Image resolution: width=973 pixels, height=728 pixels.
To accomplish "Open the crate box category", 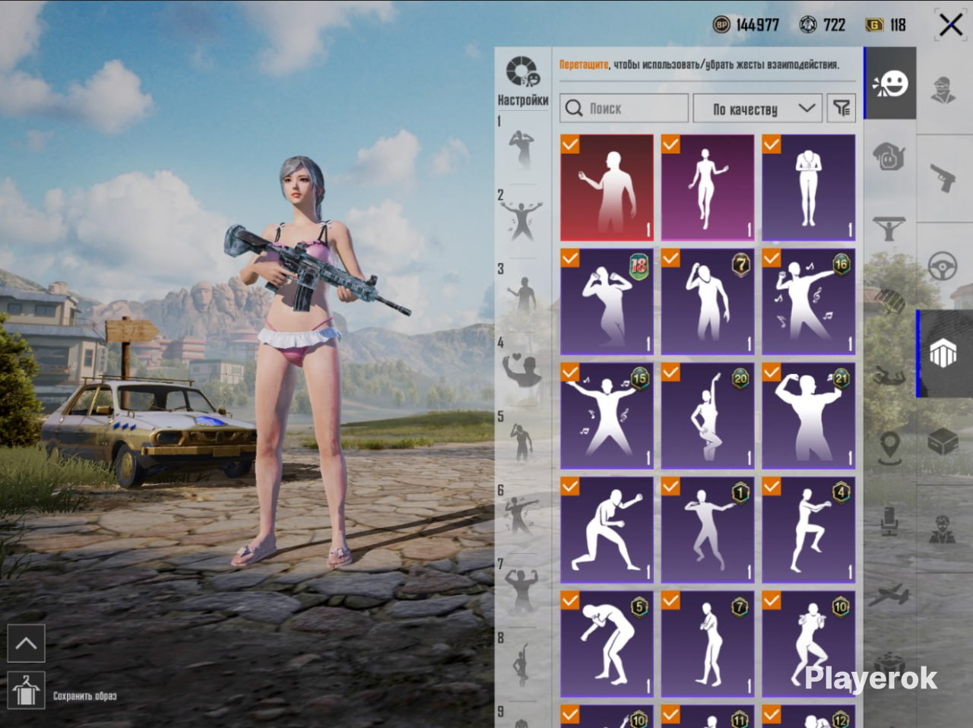I will coord(943,441).
